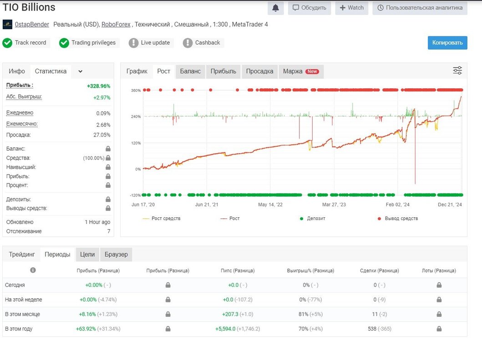This screenshot has width=482, height=341.
Task: Click the profit lock icon in Сегодня row
Action: coord(168,285)
